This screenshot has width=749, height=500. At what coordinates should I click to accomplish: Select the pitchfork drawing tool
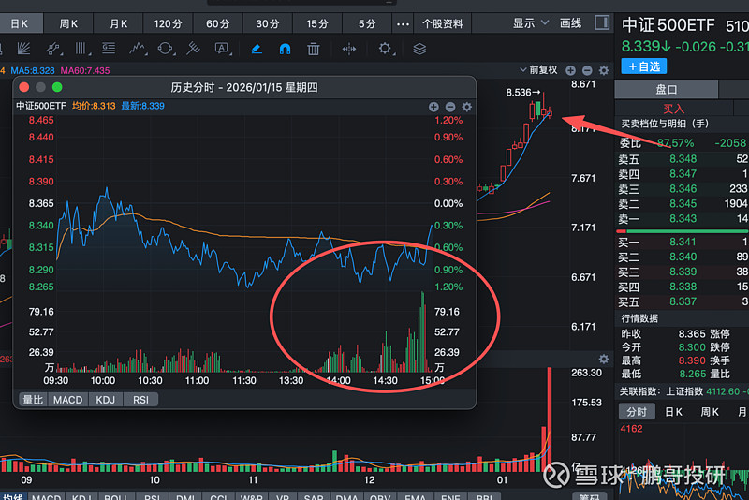tap(193, 49)
